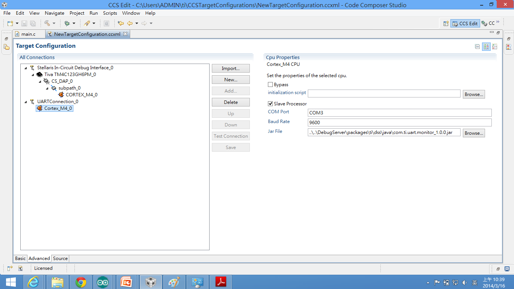Click the Delete button
Screen dimensions: 514x289
[231, 102]
